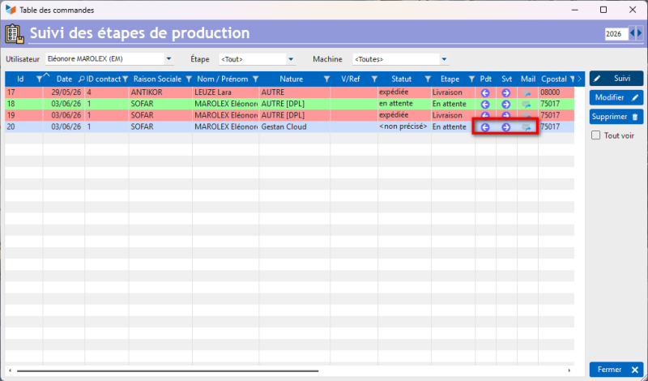This screenshot has height=381, width=648.
Task: Advance order 20 to next step
Action: point(505,127)
